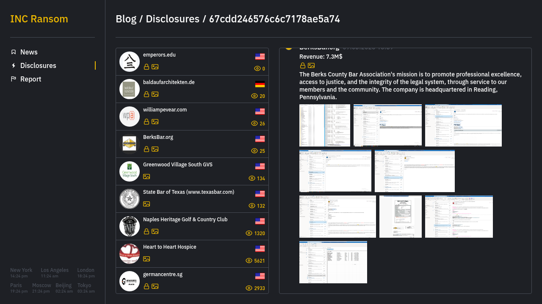The width and height of the screenshot is (542, 304).
Task: Click the State Bar of Texas seal avatar
Action: click(x=130, y=199)
